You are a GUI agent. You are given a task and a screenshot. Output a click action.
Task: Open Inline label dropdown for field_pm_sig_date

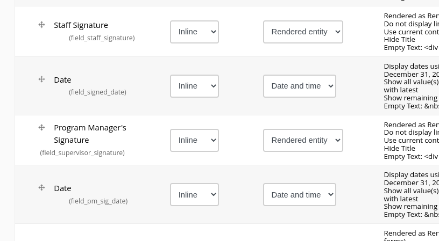pos(194,195)
